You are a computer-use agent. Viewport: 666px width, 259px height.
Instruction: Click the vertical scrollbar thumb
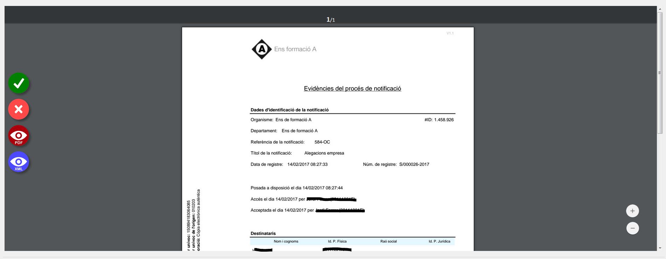(x=660, y=73)
